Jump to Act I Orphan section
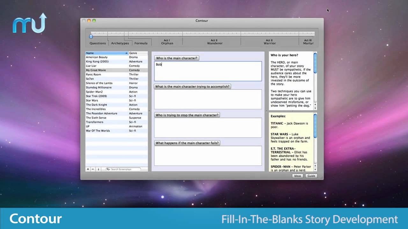 click(x=167, y=42)
